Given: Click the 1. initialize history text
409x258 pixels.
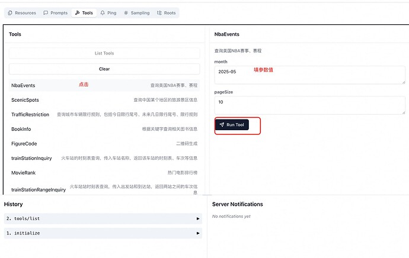Looking at the screenshot, I should point(23,233).
